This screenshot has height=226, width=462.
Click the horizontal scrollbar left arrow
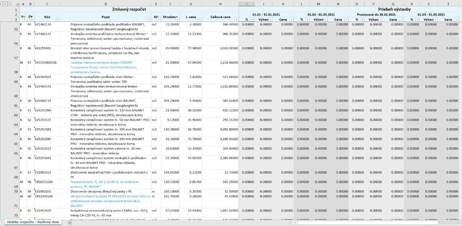click(x=295, y=223)
